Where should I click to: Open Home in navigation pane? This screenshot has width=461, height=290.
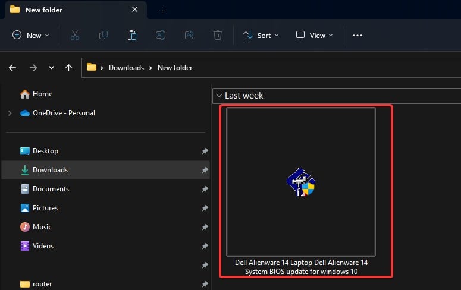tap(36, 94)
